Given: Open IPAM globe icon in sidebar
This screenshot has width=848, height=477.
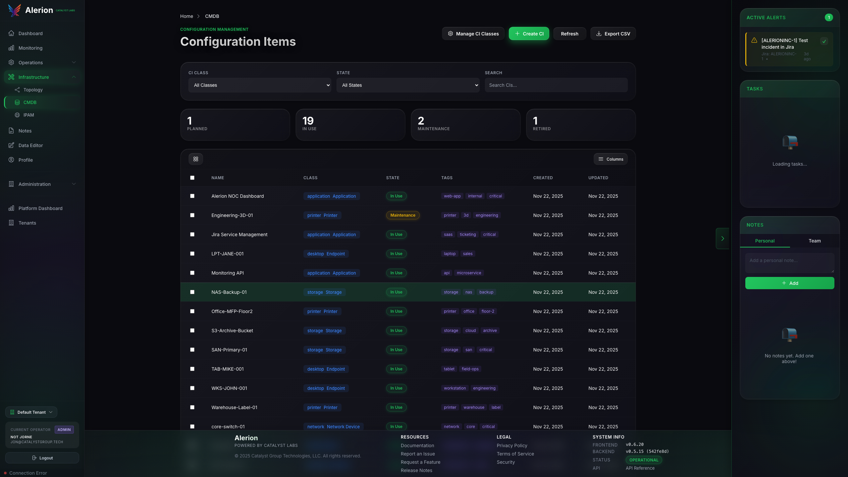Looking at the screenshot, I should pyautogui.click(x=17, y=115).
